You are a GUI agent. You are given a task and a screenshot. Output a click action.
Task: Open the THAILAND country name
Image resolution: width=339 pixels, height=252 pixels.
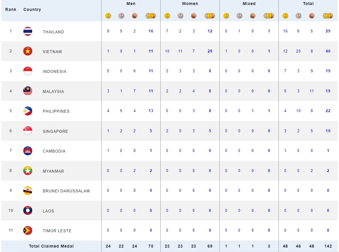coord(53,32)
